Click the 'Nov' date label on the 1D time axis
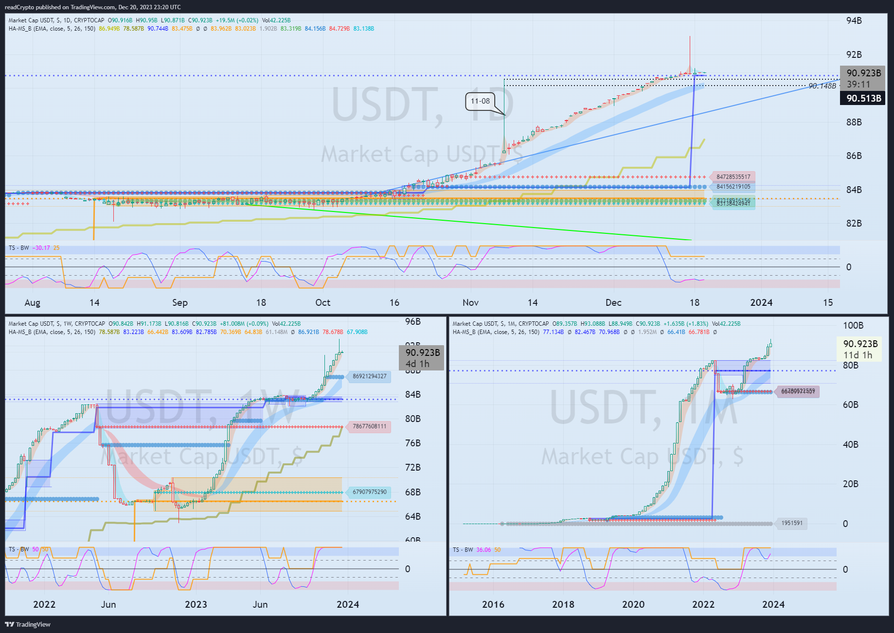894x633 pixels. pos(470,302)
